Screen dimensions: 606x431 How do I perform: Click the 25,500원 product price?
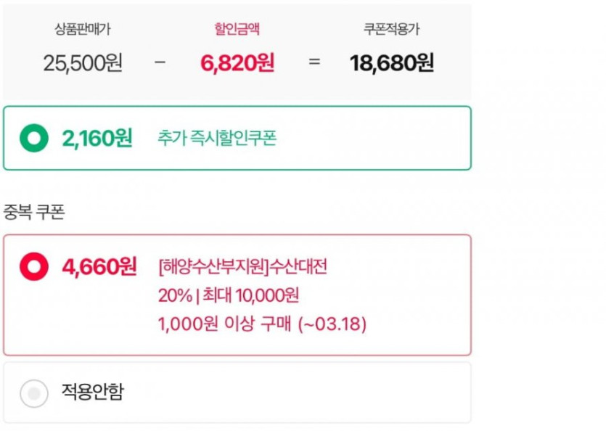pos(83,63)
